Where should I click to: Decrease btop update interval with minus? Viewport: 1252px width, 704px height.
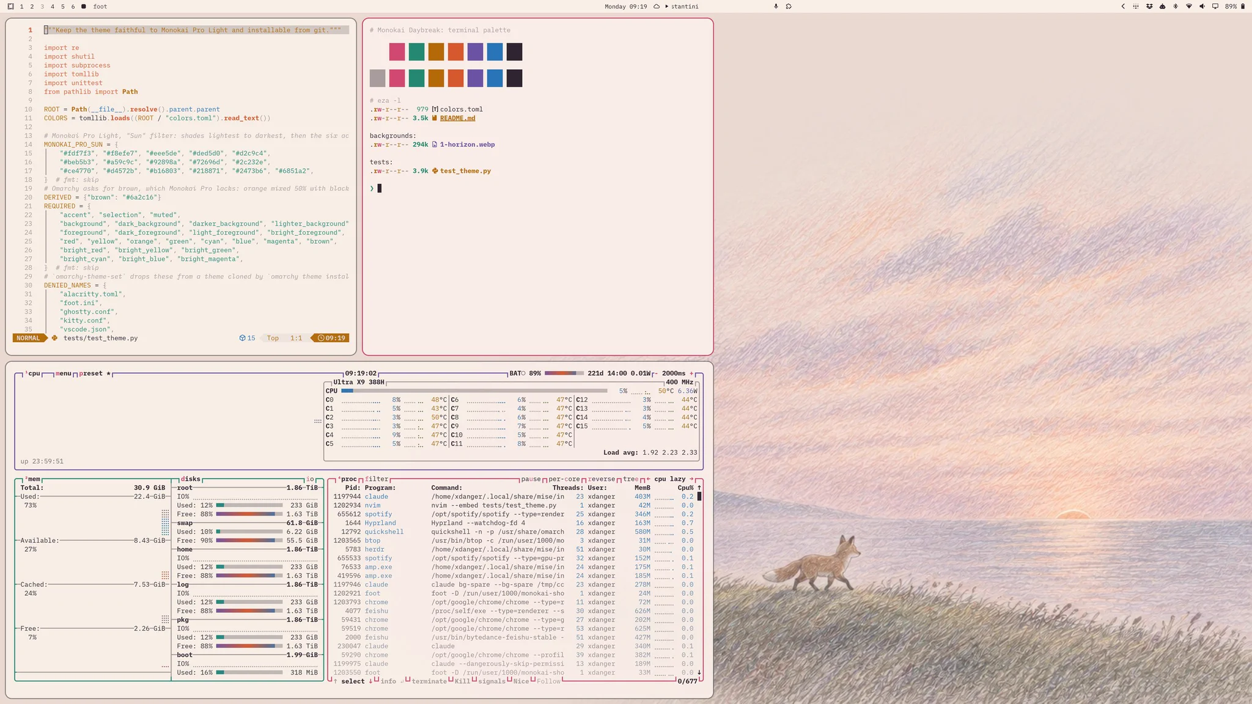(657, 373)
